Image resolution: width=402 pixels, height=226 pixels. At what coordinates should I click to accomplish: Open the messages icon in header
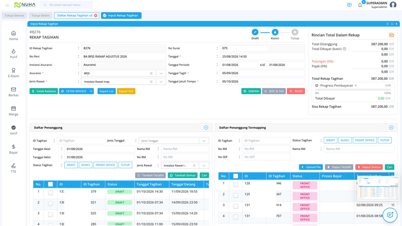349,5
